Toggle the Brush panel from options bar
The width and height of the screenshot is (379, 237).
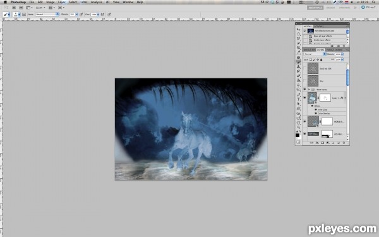pos(24,15)
